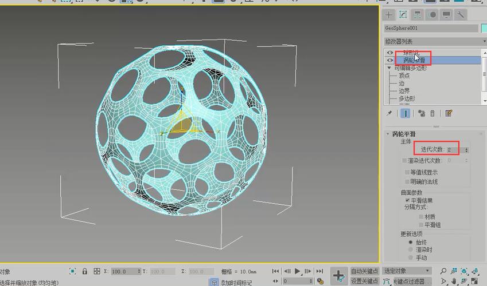
Task: Click the large Set Keys plus button
Action: pos(338,276)
